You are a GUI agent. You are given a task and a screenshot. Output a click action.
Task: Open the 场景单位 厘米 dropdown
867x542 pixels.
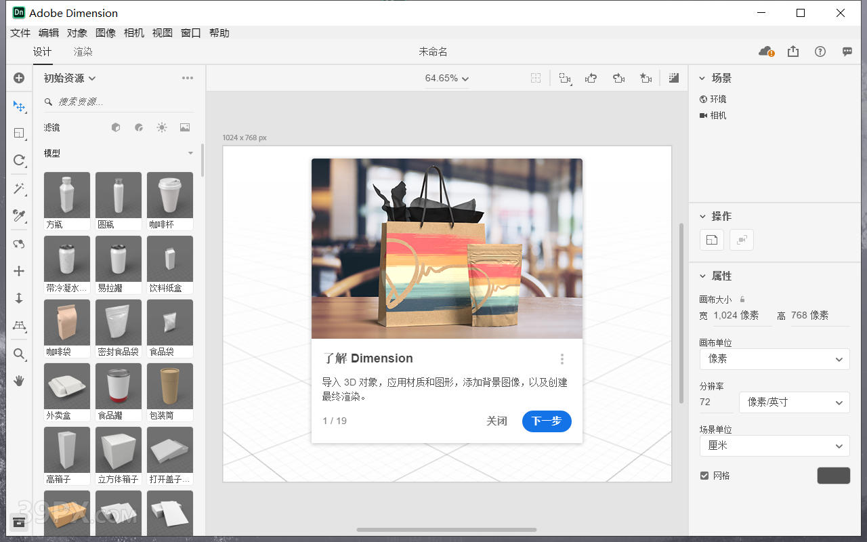tap(774, 446)
